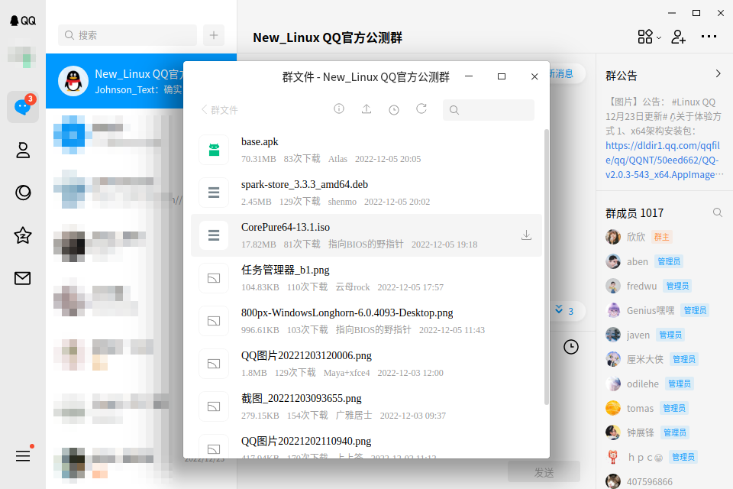
Task: Download CorePure64-13.1.iso via download arrow
Action: [526, 235]
